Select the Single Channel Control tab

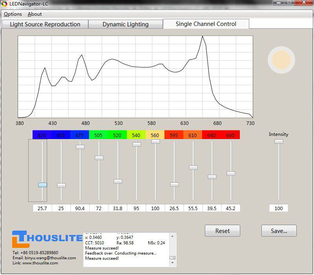pyautogui.click(x=206, y=24)
